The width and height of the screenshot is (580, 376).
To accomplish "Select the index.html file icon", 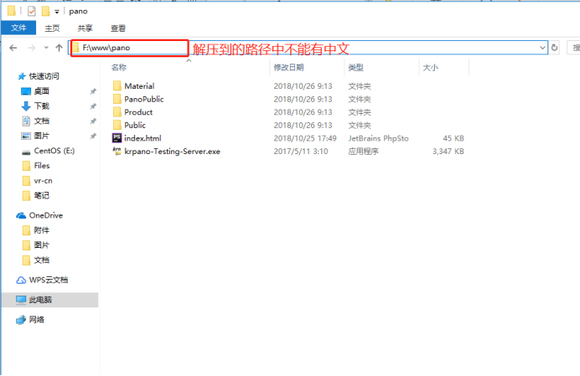I will click(x=117, y=138).
